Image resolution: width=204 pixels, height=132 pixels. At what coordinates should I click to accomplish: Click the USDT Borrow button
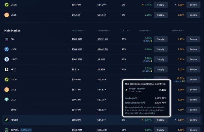point(193,100)
